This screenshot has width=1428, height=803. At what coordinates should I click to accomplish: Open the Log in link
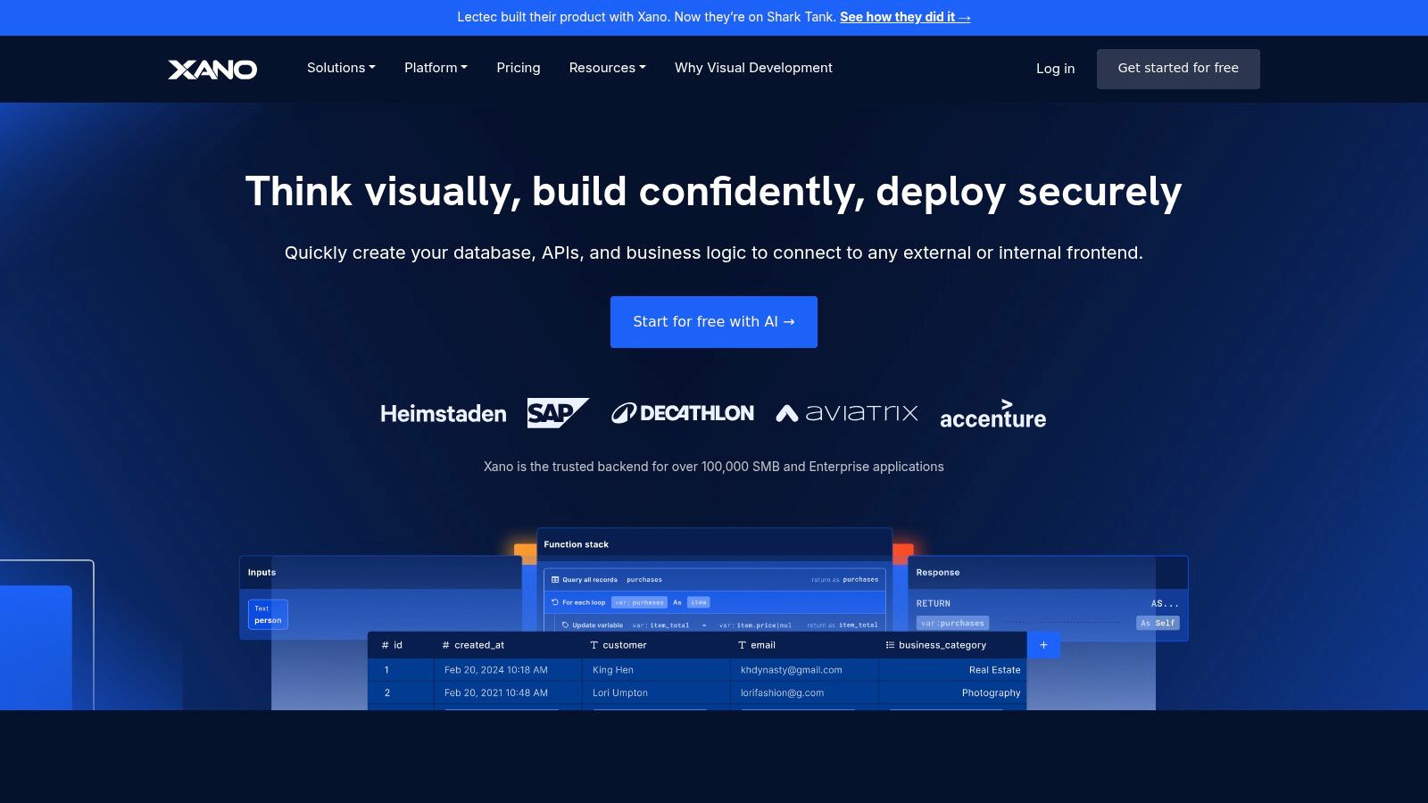[x=1055, y=69]
